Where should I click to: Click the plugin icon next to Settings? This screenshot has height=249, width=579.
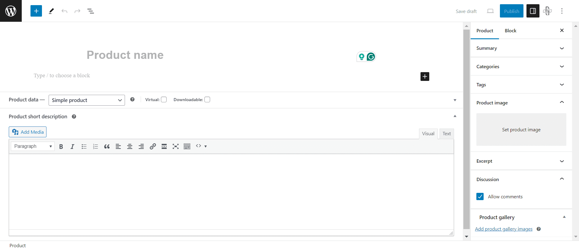pos(547,11)
